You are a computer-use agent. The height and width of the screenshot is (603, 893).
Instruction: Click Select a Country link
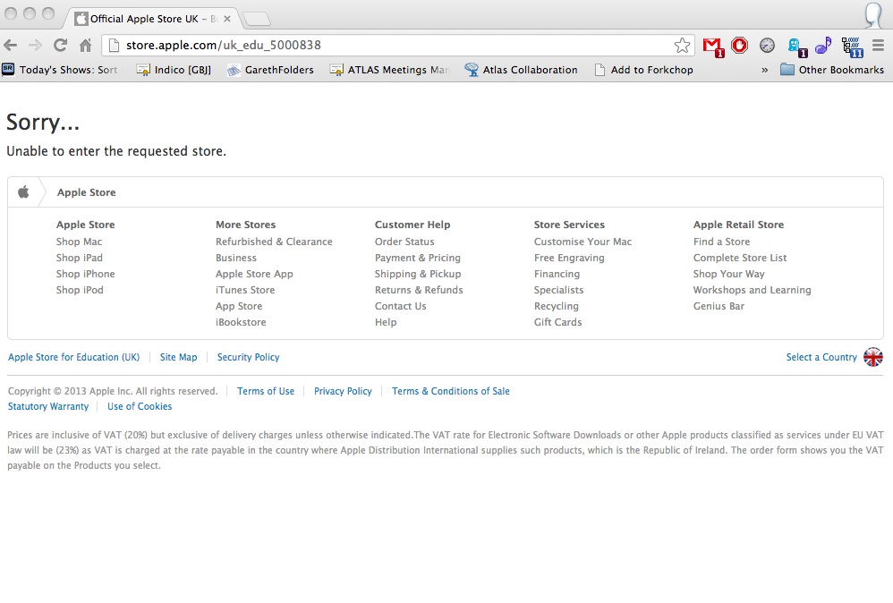(821, 357)
